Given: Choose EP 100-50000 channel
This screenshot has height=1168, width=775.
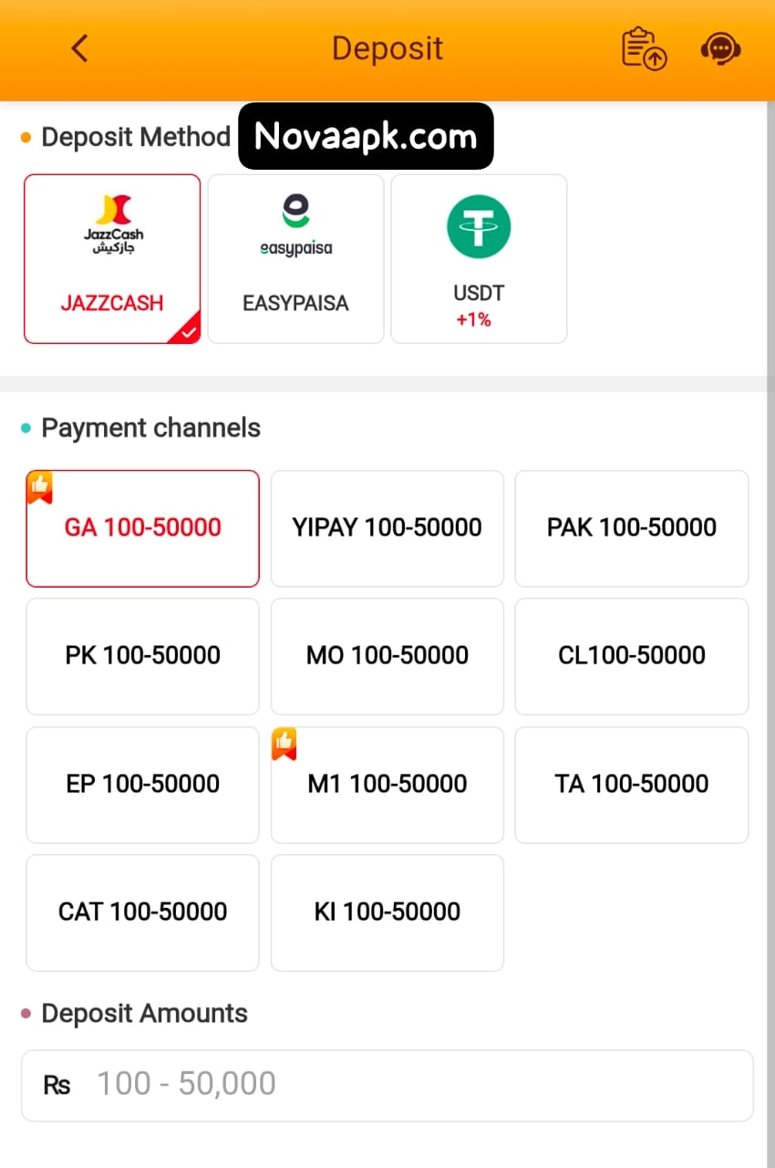Looking at the screenshot, I should 143,784.
